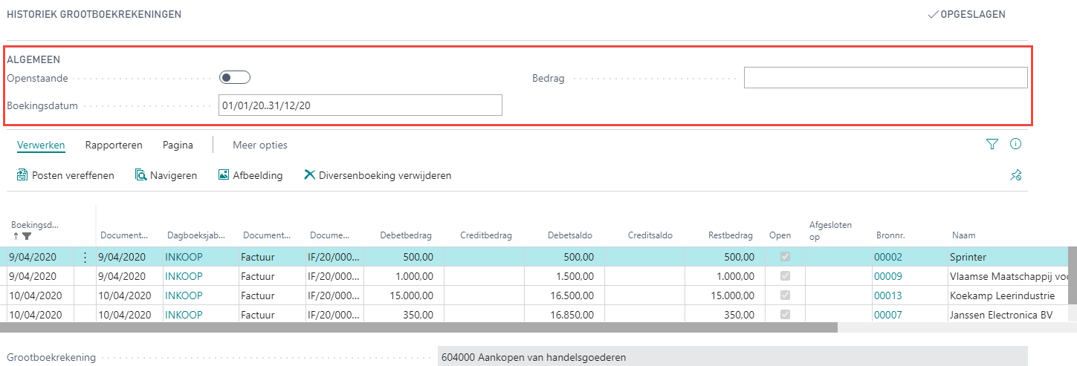Click the Afbeelding picture icon
The width and height of the screenshot is (1077, 366).
(x=223, y=176)
